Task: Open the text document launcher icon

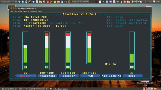Action: coord(37,2)
